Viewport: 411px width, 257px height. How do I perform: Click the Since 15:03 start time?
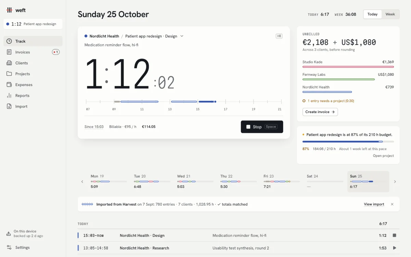click(x=94, y=127)
